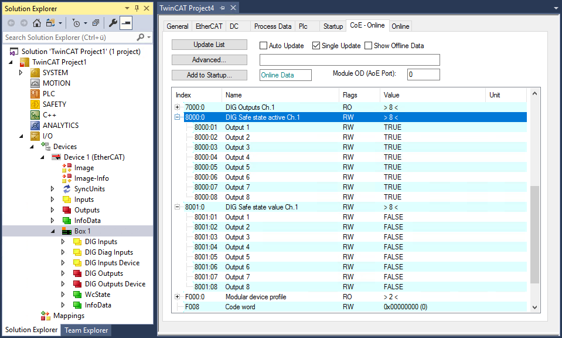562x338 pixels.
Task: Select the MOTION node icon
Action: click(35, 83)
